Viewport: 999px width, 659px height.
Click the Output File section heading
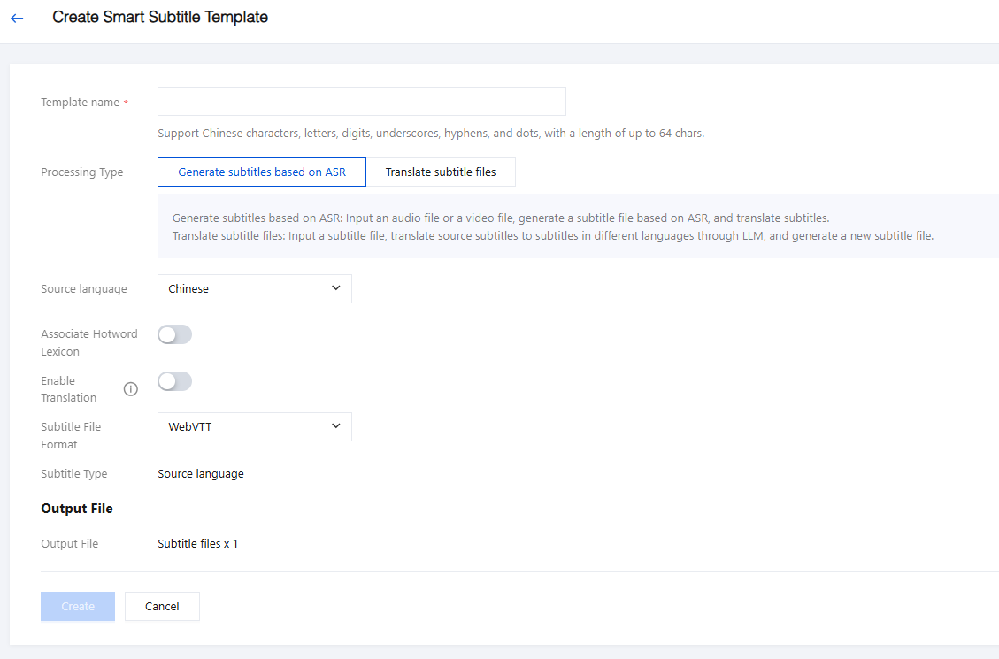click(77, 509)
